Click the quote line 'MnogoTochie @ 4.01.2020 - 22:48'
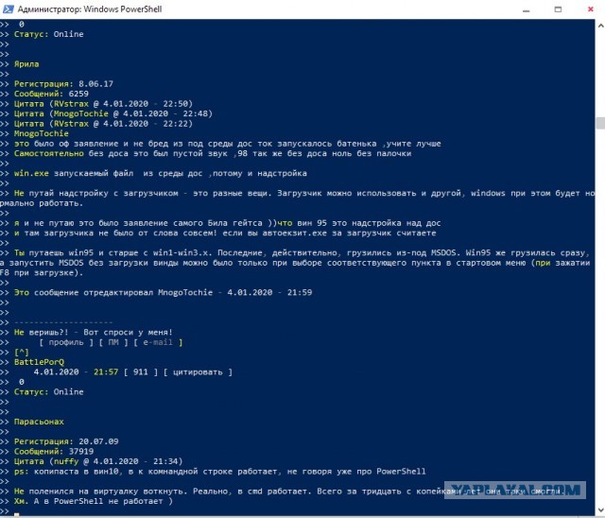This screenshot has width=605, height=518. click(x=113, y=113)
